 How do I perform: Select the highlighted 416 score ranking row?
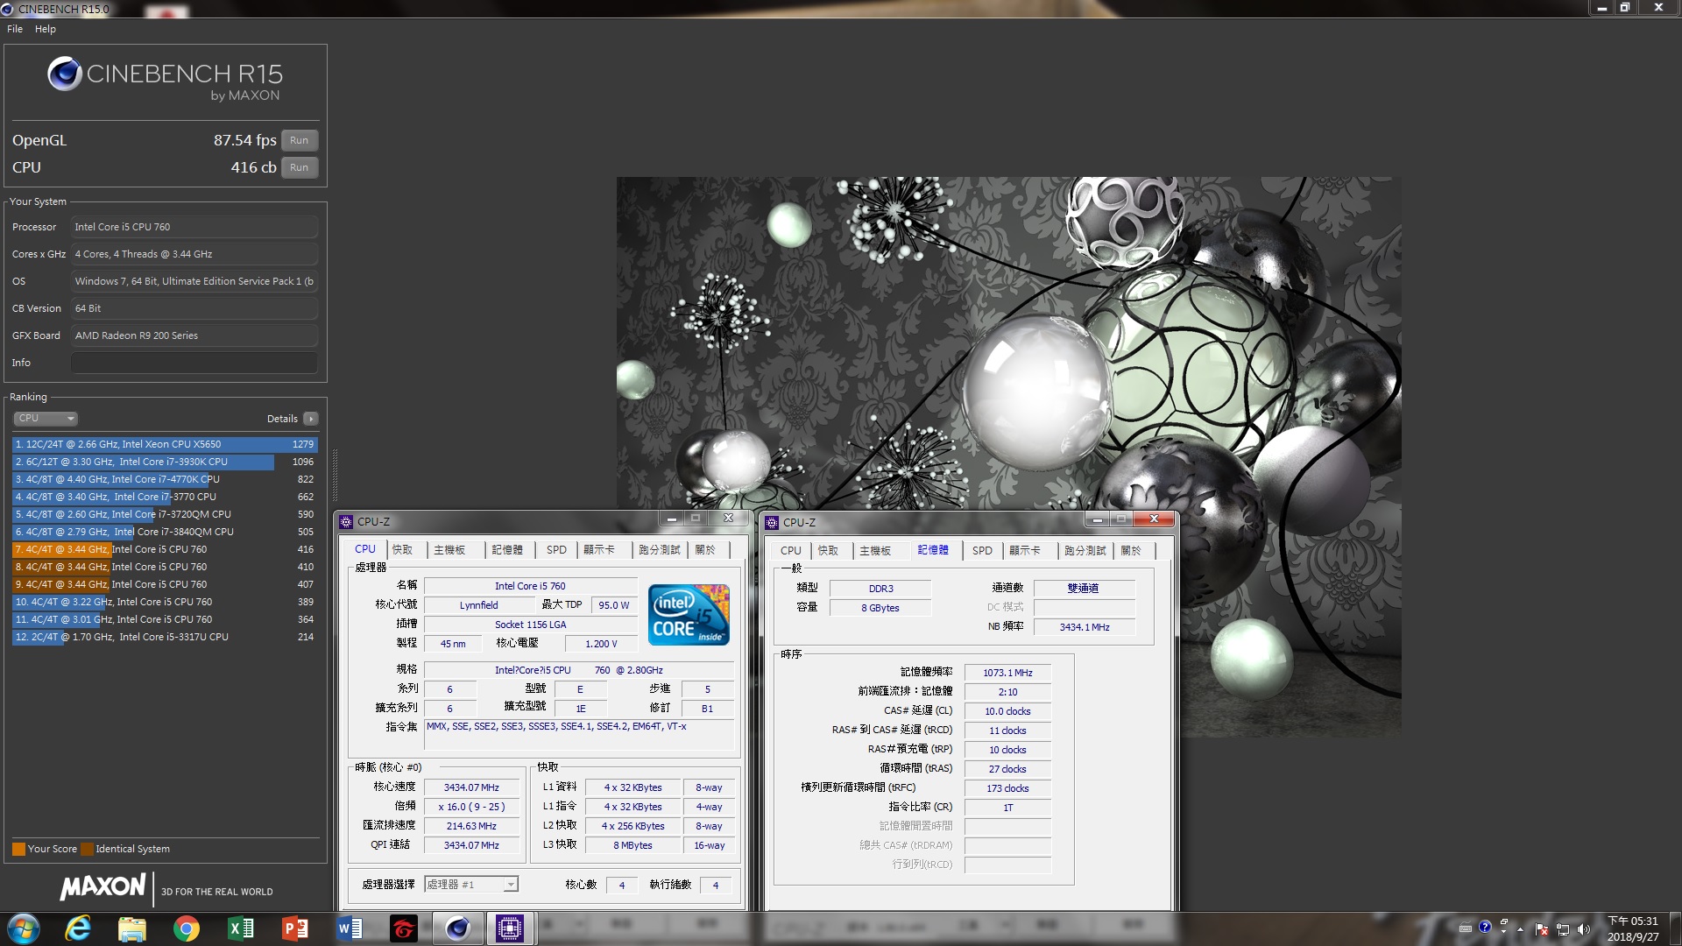pos(164,549)
